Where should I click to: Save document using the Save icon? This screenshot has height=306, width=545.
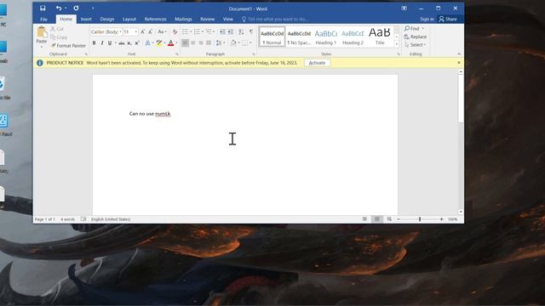click(x=43, y=8)
